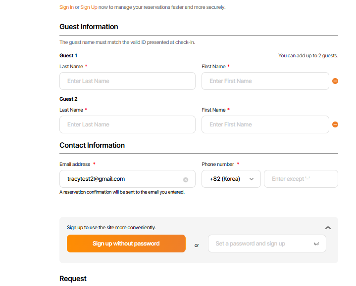Remove Guest 2 with the minus icon
This screenshot has width=356, height=286.
[335, 124]
